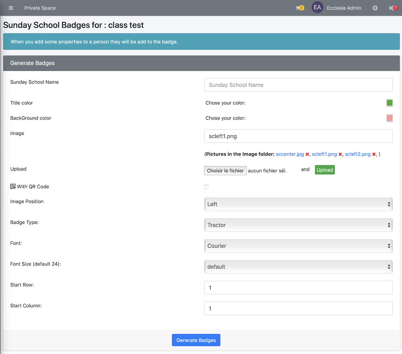Click the 'With QR Code' label
Viewport: 402px width, 354px height.
point(33,187)
